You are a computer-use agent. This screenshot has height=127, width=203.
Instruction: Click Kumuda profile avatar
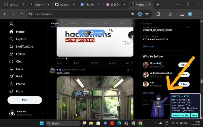[12, 113]
